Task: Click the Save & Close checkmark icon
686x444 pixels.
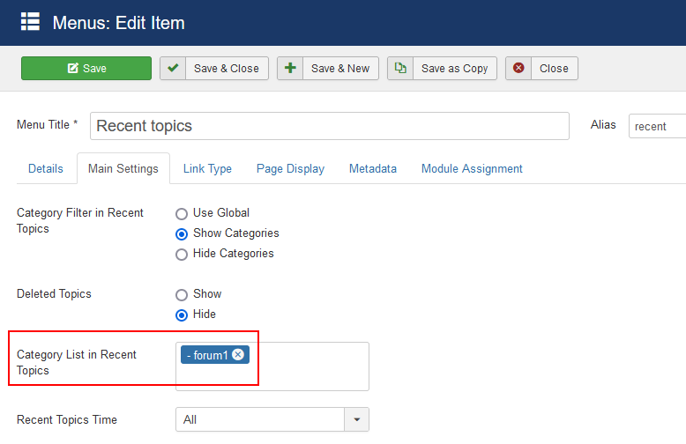Action: (173, 69)
